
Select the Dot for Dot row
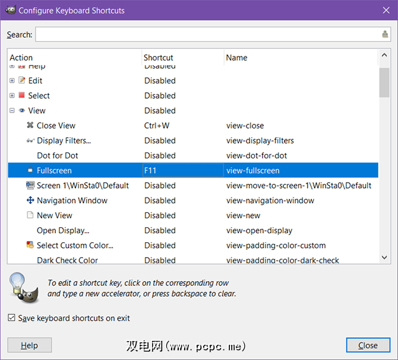pyautogui.click(x=193, y=155)
